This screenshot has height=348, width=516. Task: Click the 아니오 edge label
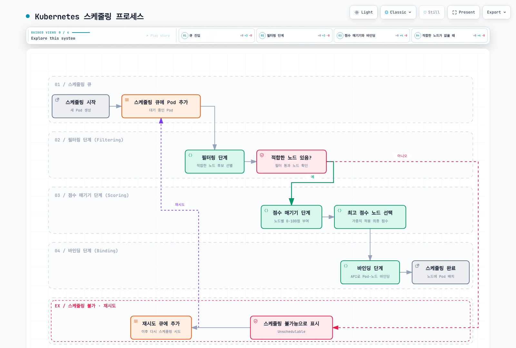click(402, 156)
